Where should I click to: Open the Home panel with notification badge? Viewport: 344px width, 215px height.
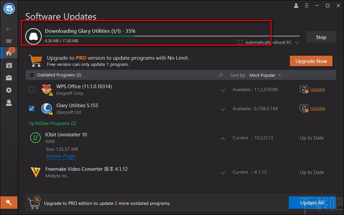pos(9,53)
